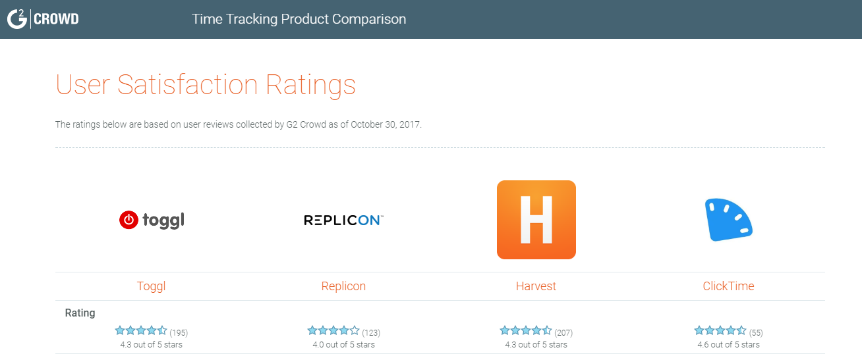Click Replicon's (123) review count

371,332
